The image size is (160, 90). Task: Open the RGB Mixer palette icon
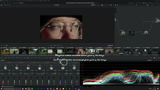pyautogui.click(x=17, y=58)
